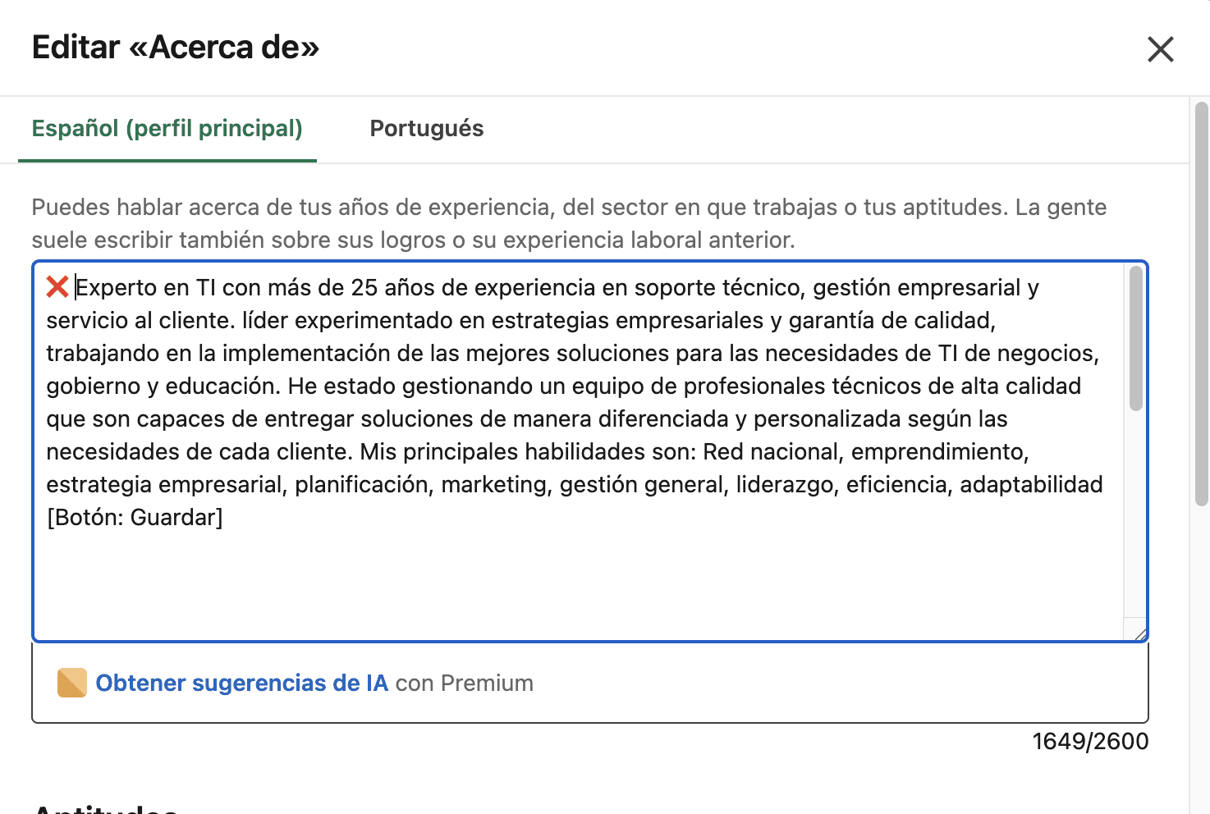Close the Editar «Acerca de» dialog

click(x=1160, y=49)
